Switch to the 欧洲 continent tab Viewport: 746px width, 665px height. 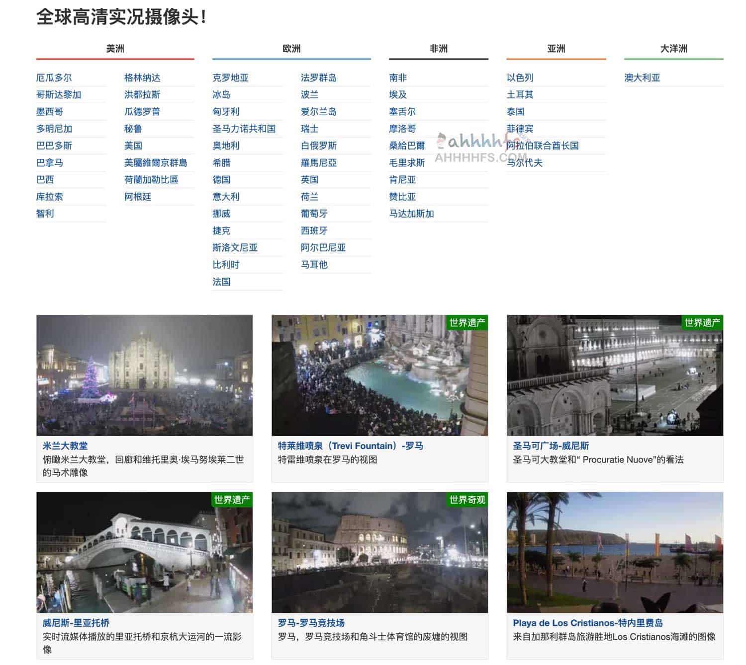(x=291, y=49)
